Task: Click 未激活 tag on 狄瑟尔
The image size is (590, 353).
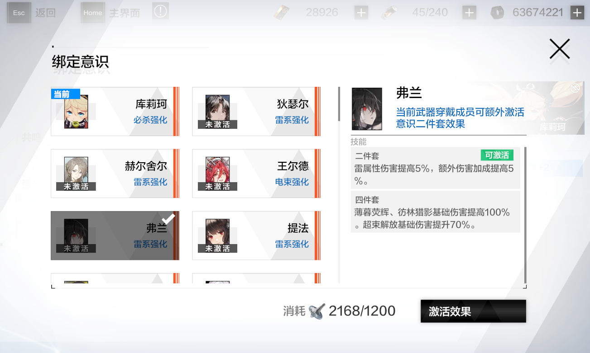Action: click(217, 124)
